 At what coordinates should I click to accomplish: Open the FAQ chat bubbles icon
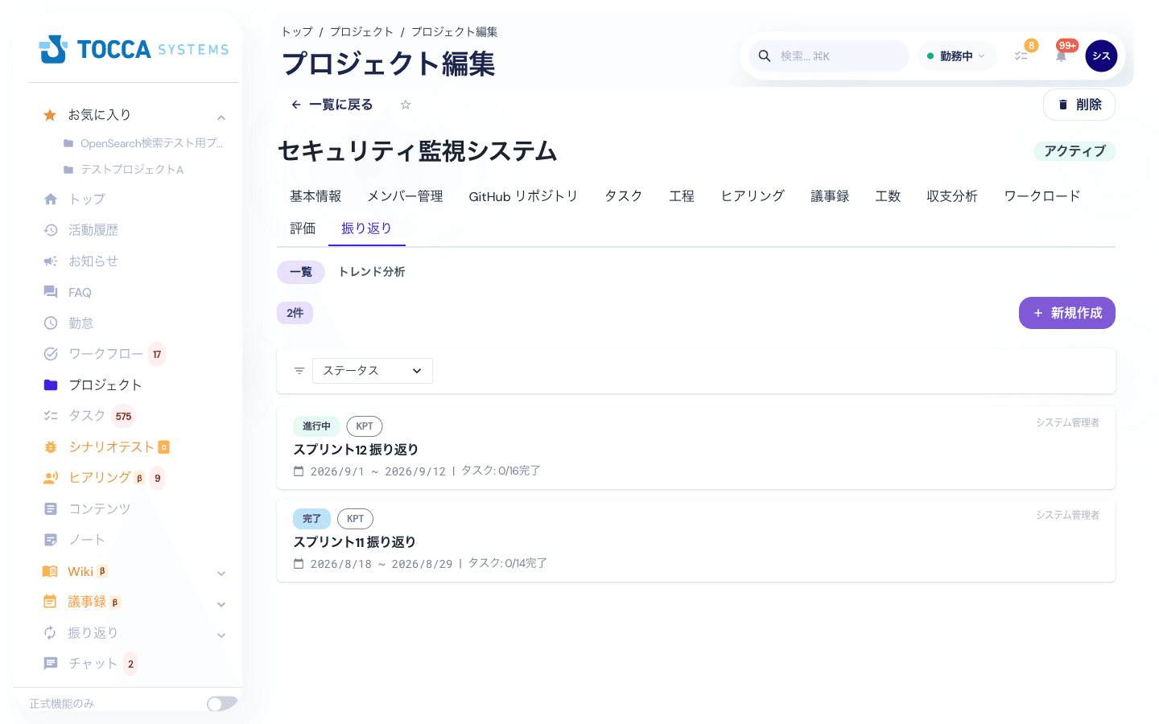click(x=51, y=292)
